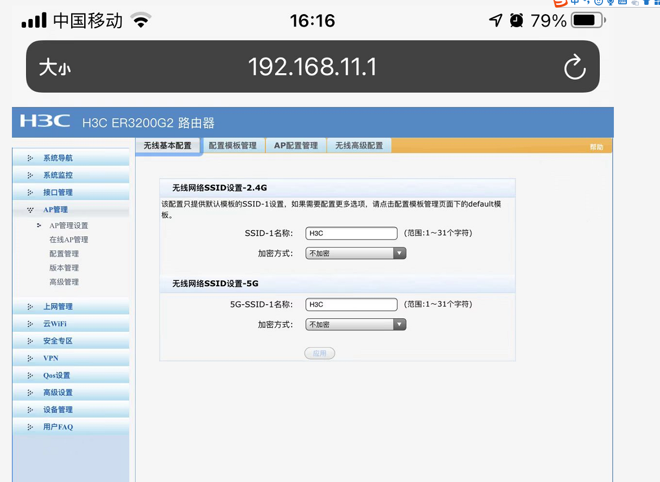660x482 pixels.
Task: Click the arrow icon beside 高级设置
Action: (30, 393)
